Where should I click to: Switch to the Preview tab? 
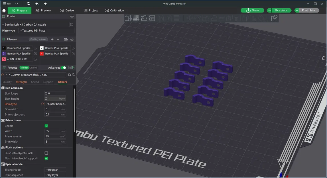[43, 11]
